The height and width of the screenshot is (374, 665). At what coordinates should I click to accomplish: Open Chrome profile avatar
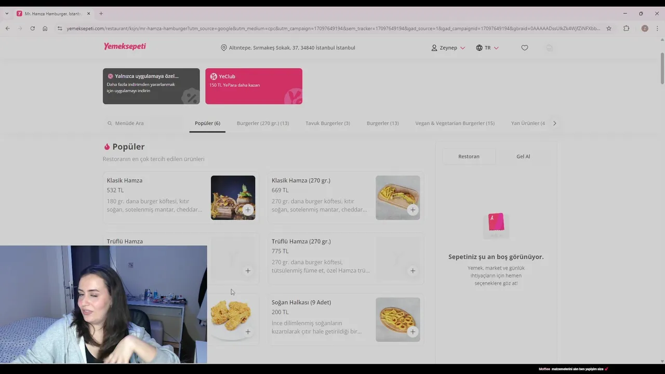[x=645, y=29]
